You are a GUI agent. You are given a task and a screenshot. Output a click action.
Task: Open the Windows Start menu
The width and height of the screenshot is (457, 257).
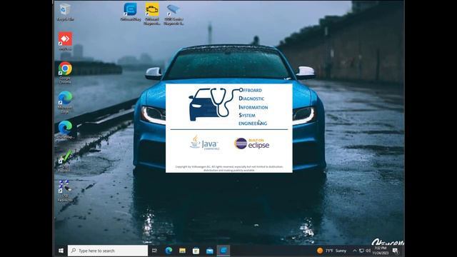61,251
